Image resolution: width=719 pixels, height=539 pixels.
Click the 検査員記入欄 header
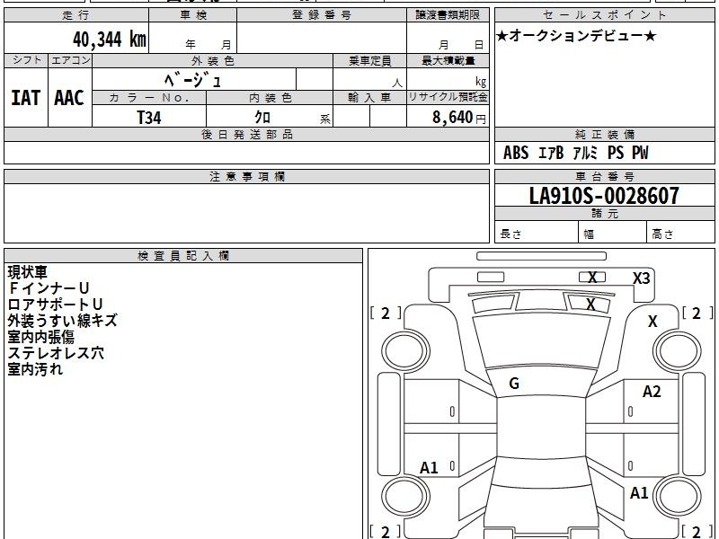pyautogui.click(x=183, y=256)
